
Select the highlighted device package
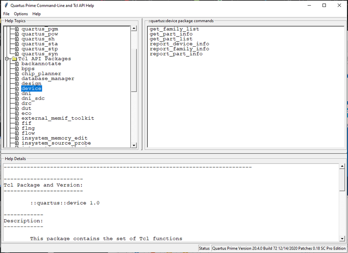click(x=31, y=88)
